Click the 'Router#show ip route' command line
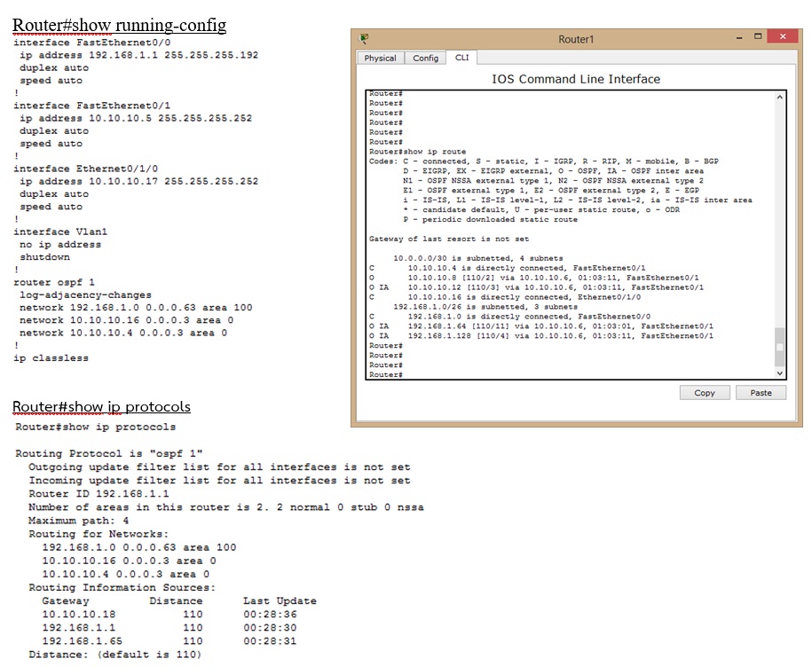The width and height of the screenshot is (812, 667). click(x=417, y=152)
